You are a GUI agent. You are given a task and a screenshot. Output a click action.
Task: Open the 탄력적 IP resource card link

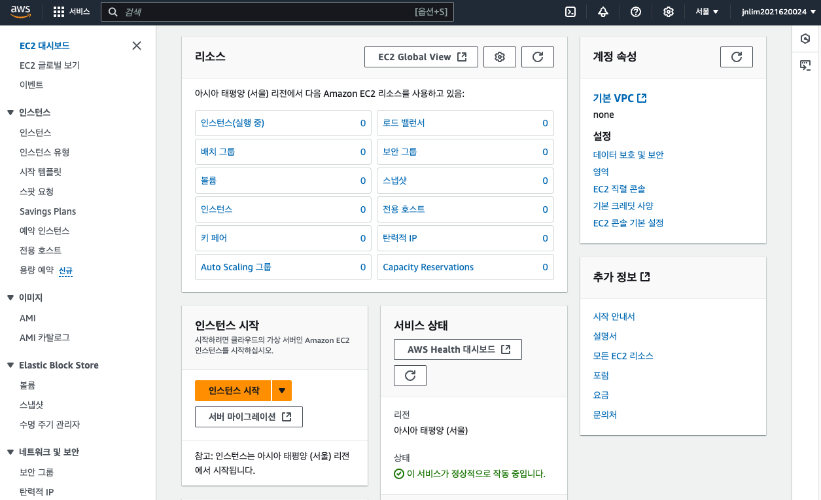(400, 238)
